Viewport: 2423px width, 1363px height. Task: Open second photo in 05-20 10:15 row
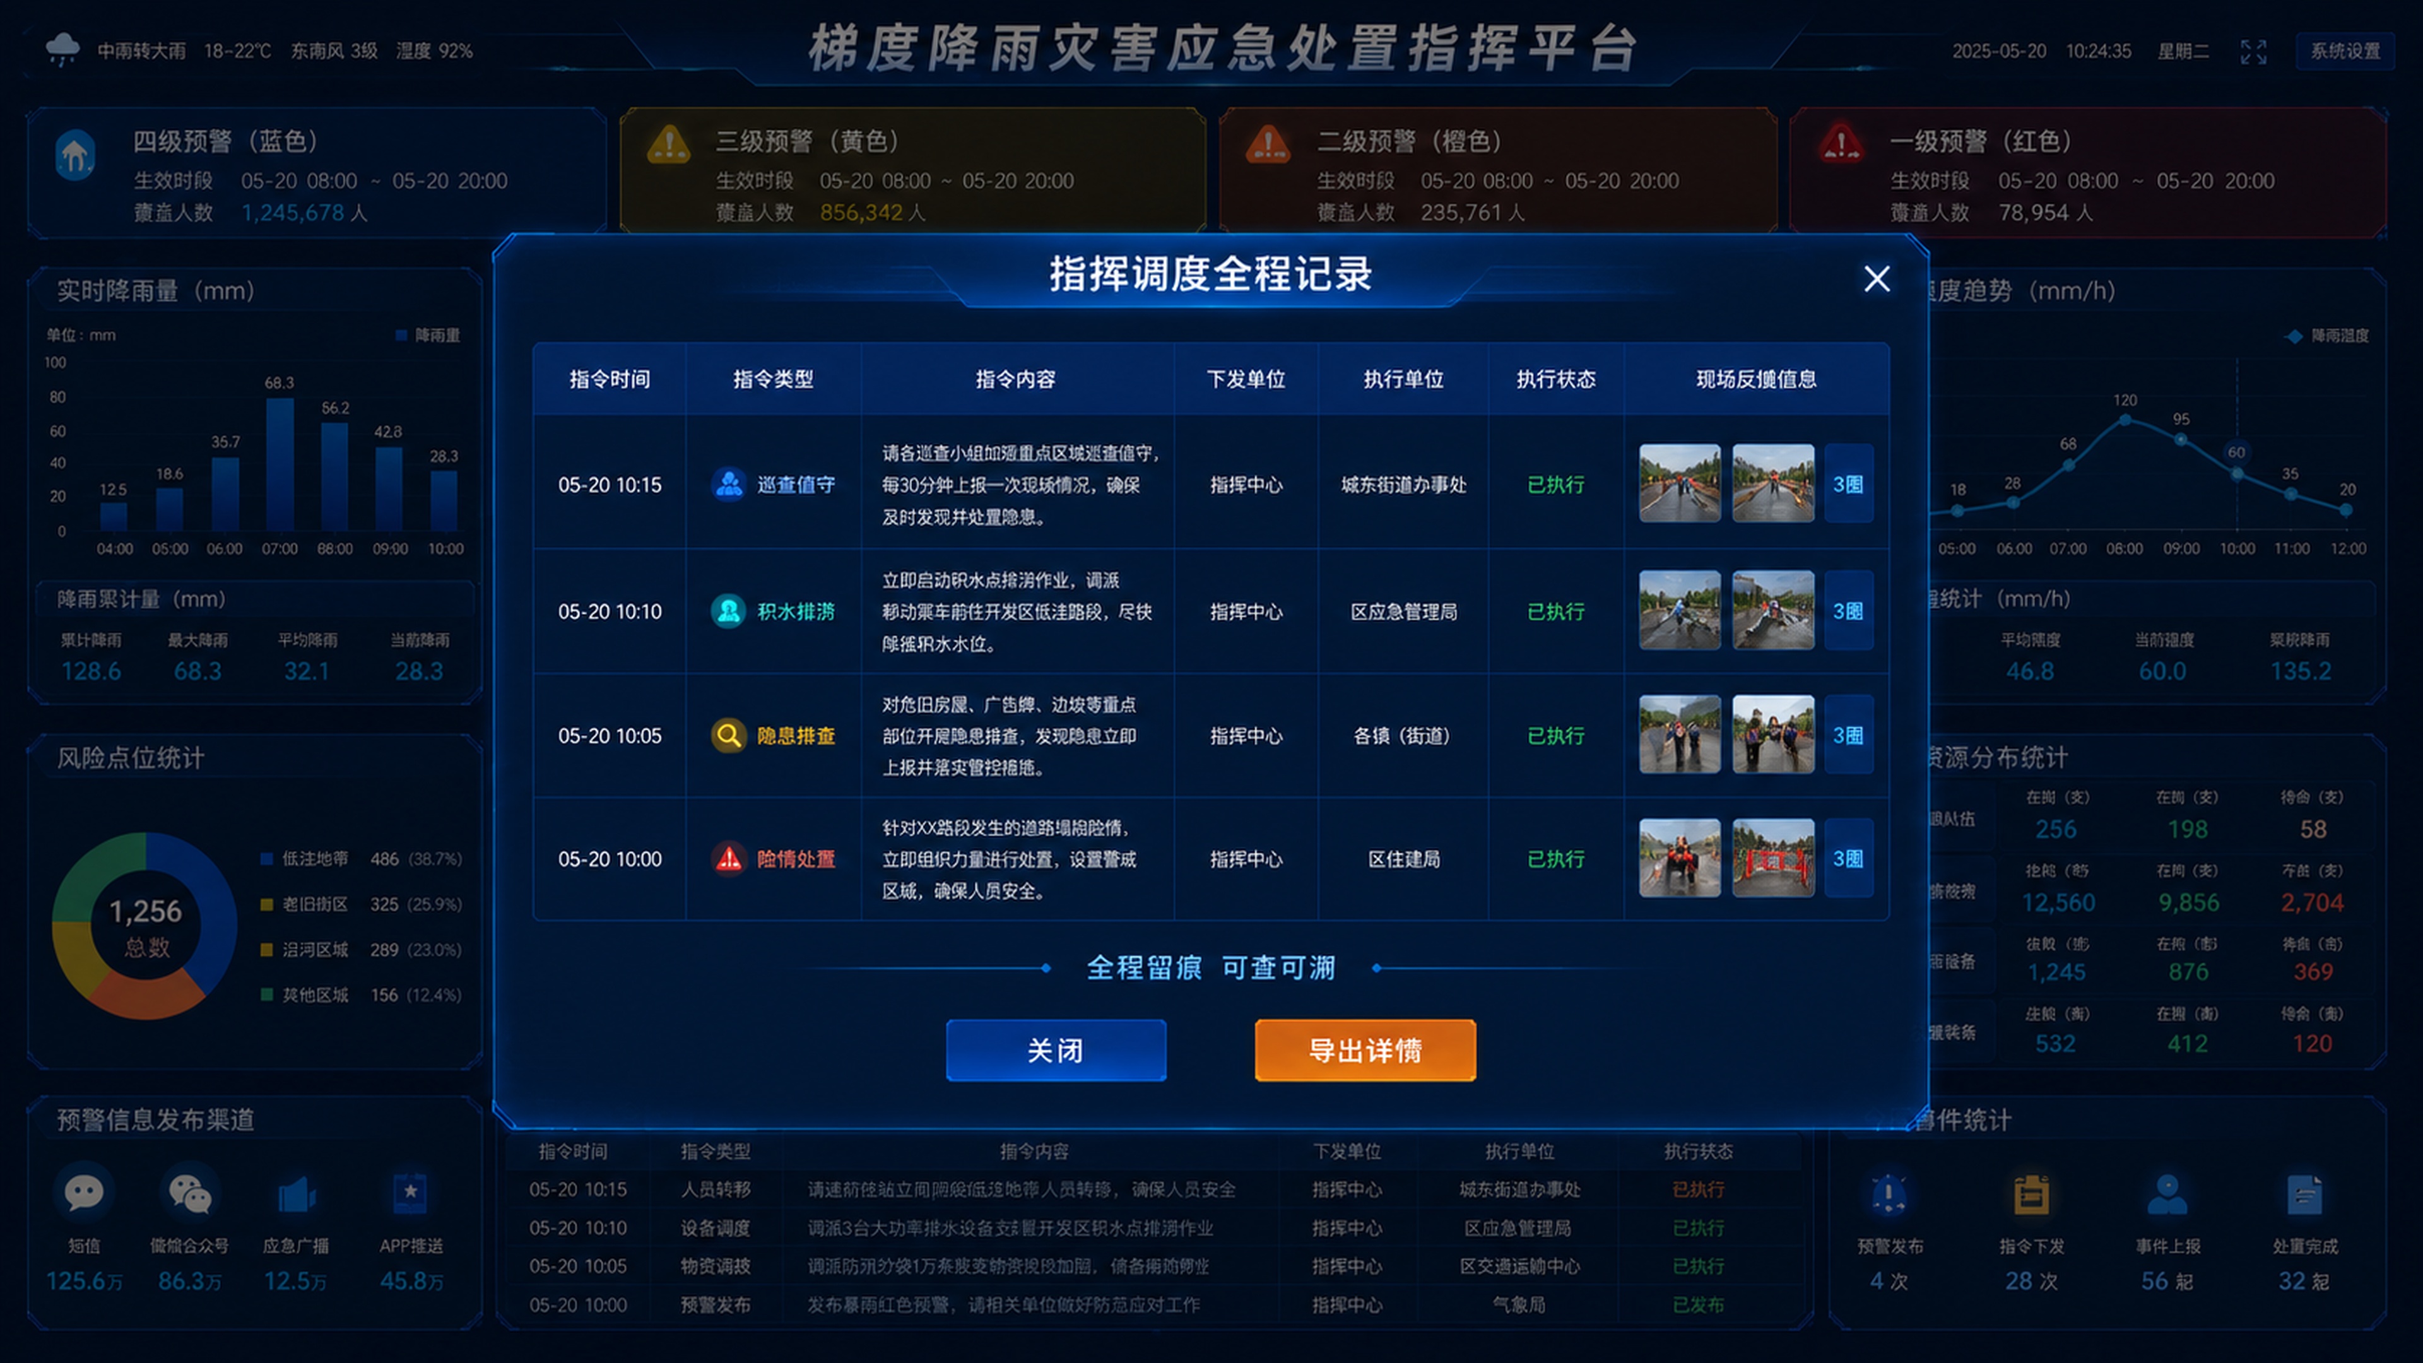click(x=1773, y=483)
